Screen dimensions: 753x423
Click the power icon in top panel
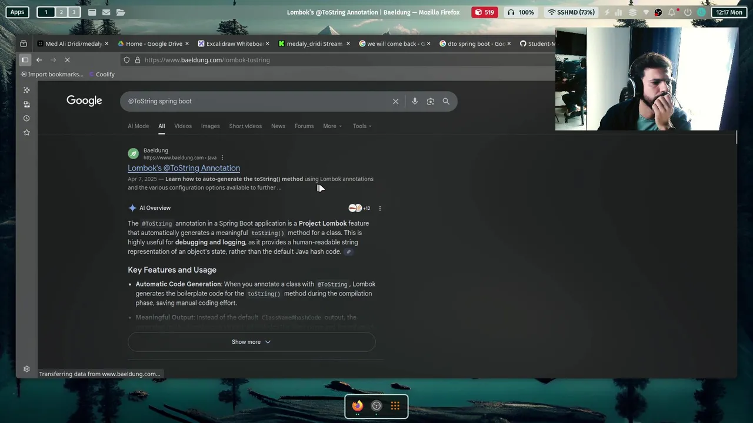click(x=687, y=12)
